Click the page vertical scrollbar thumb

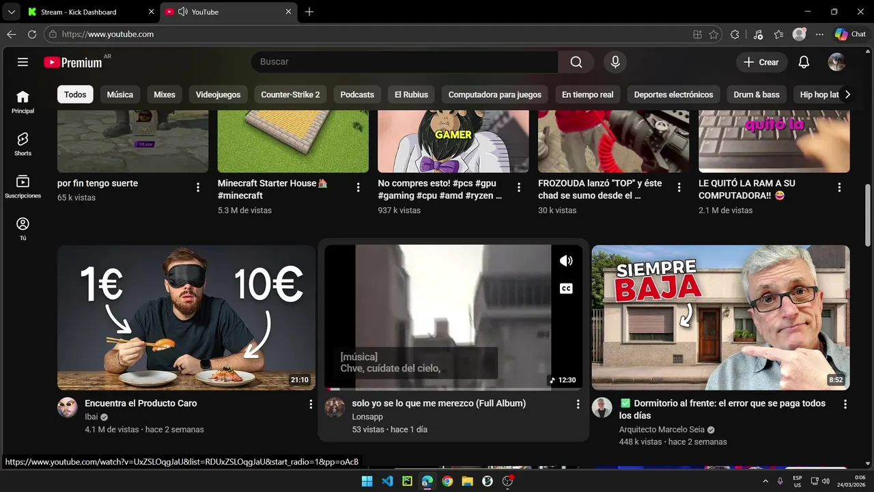868,215
